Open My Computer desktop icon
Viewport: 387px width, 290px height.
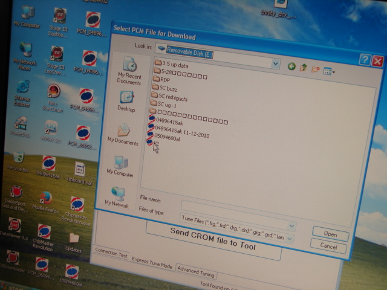tap(27, 17)
